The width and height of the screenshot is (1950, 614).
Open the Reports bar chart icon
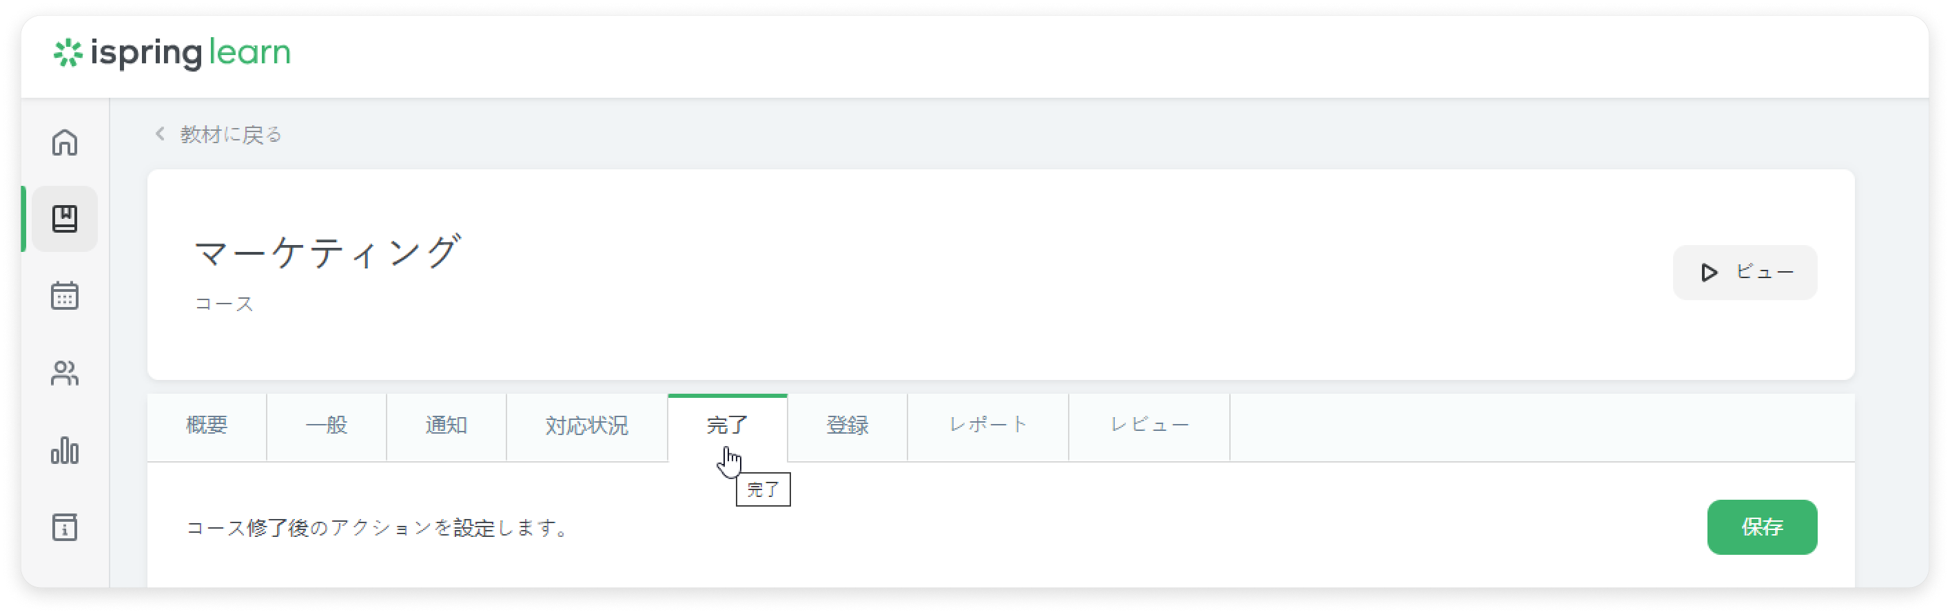tap(64, 451)
